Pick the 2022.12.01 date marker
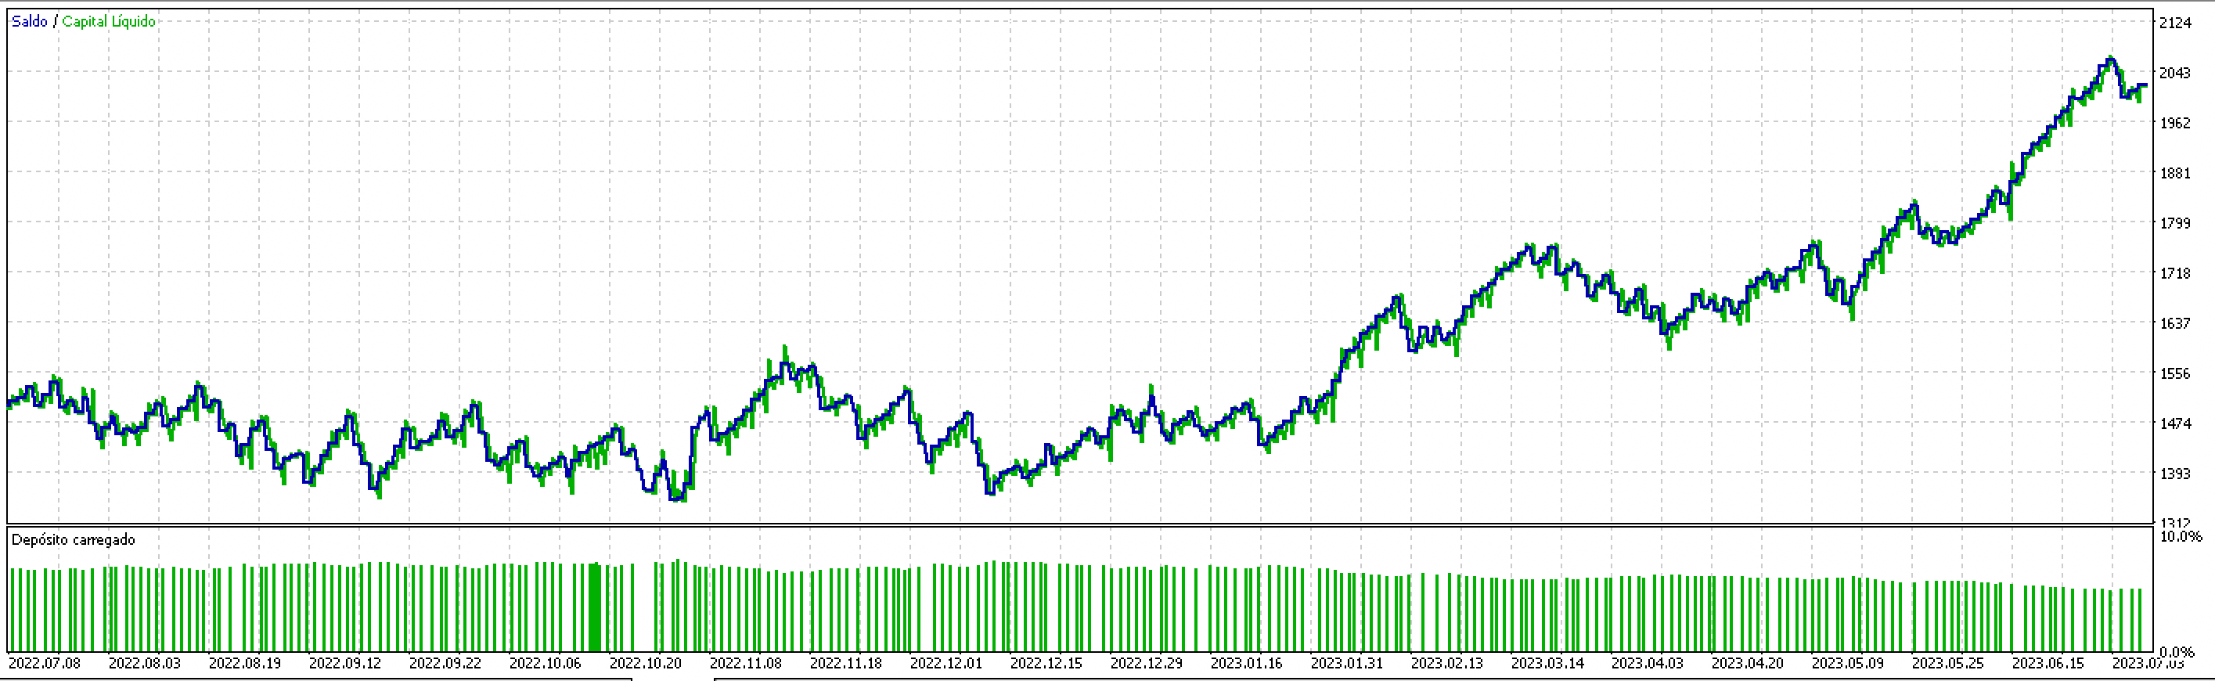 tap(945, 664)
